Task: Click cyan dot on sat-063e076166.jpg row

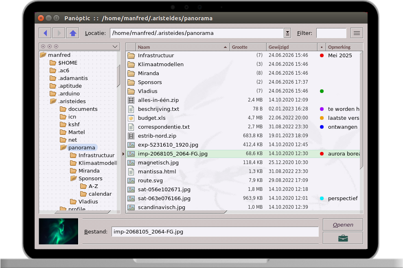Action: click(322, 198)
